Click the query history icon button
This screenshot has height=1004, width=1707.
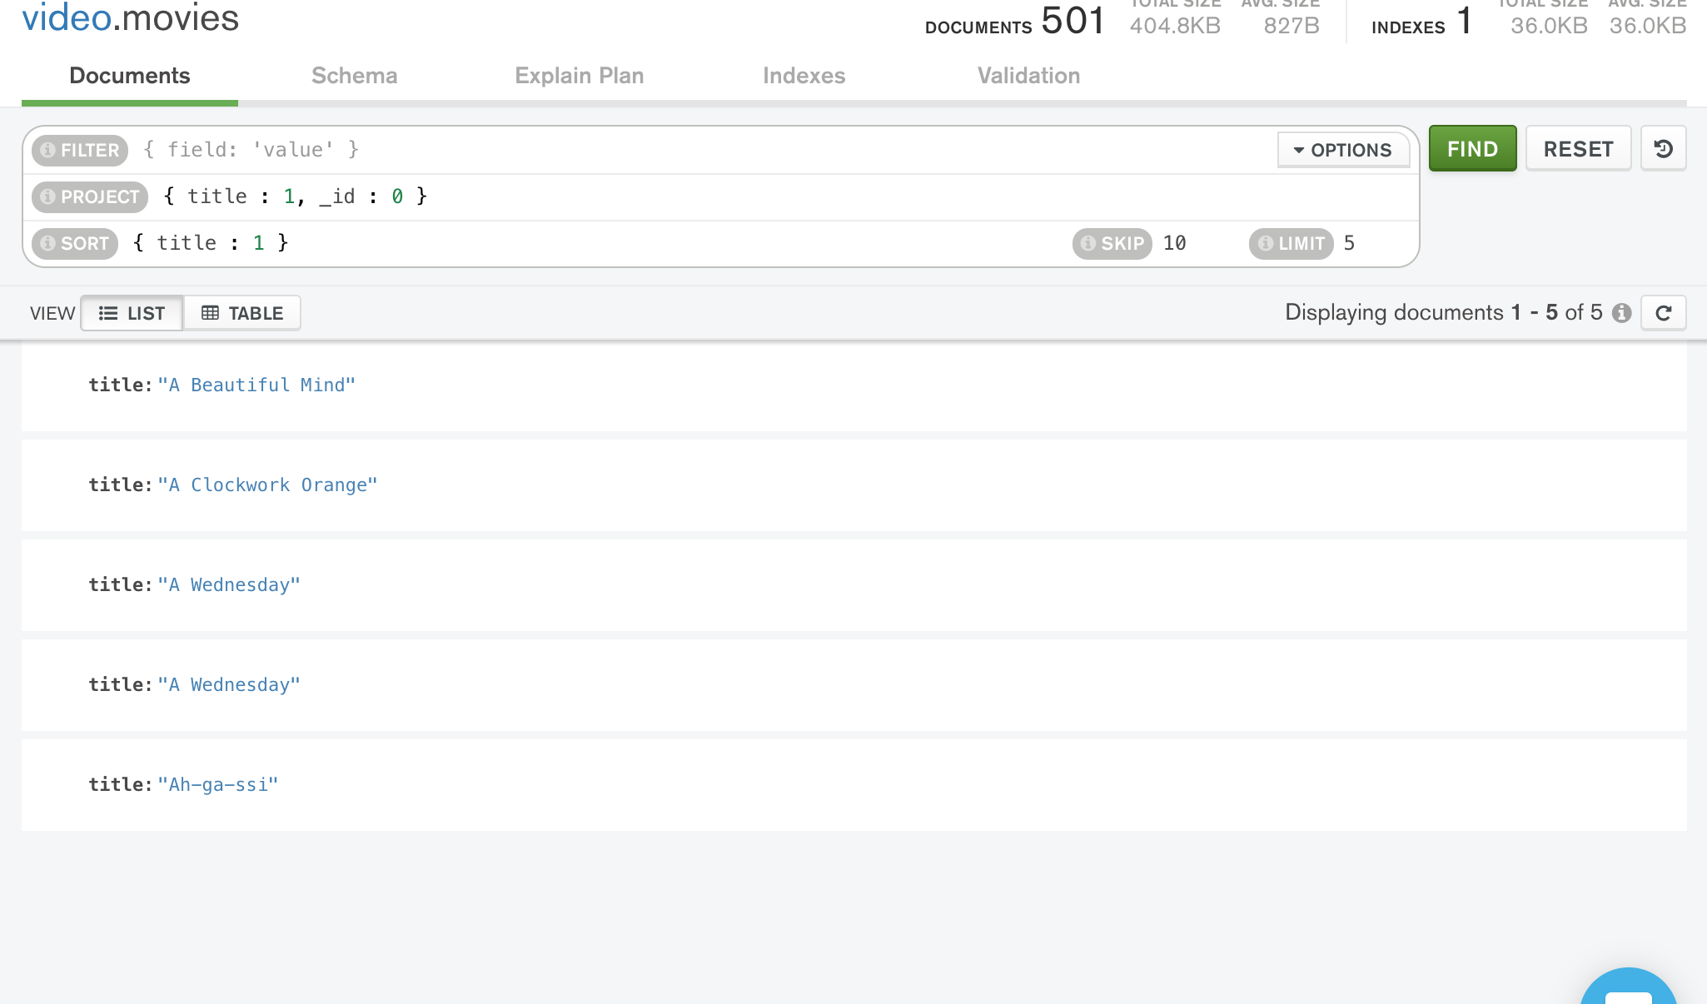point(1663,149)
